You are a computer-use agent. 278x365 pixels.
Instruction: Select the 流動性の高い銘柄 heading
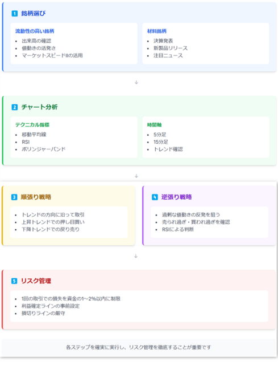click(35, 31)
